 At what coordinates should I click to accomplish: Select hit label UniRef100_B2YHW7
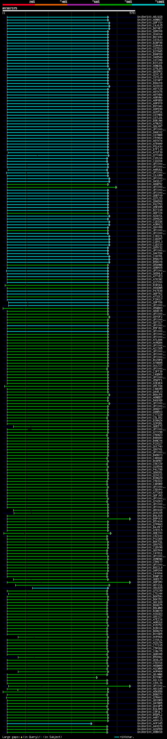click(x=150, y=677)
